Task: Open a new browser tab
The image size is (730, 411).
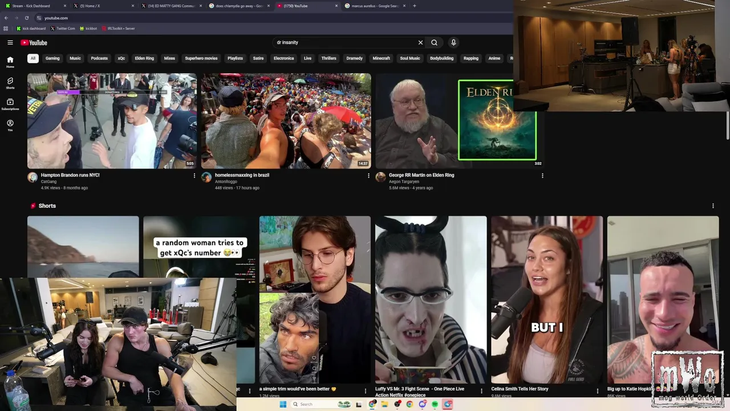Action: 414,6
